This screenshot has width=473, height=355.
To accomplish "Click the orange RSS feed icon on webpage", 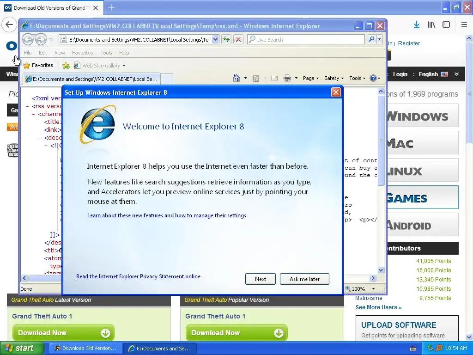I will tap(12, 127).
